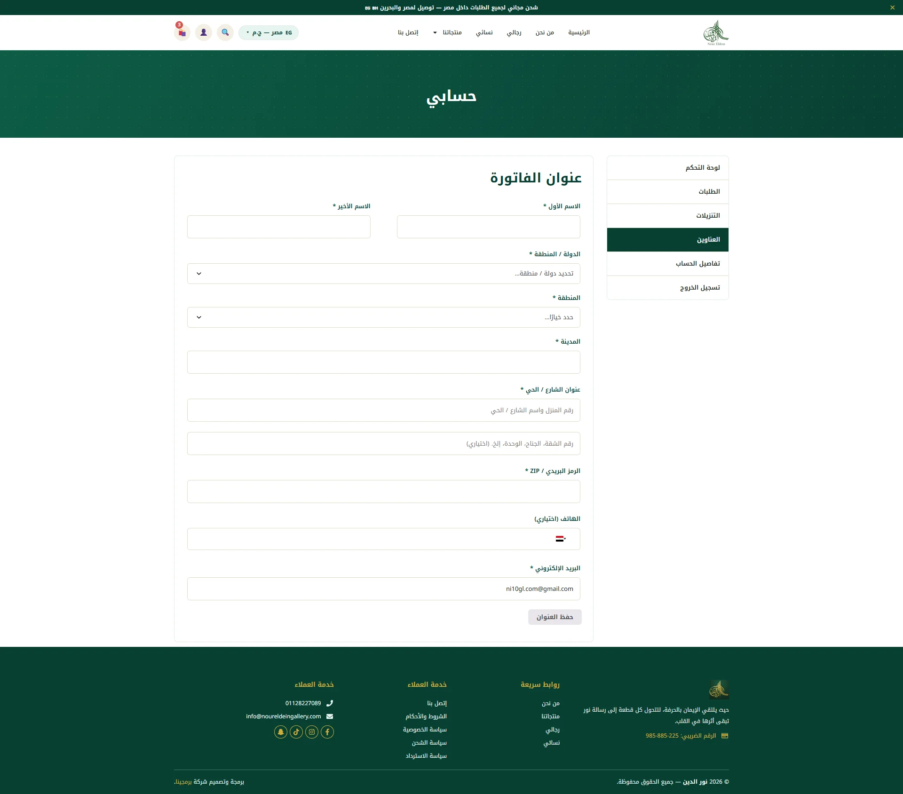Viewport: 903px width, 794px height.
Task: Open من نحن in top navigation
Action: (x=545, y=32)
